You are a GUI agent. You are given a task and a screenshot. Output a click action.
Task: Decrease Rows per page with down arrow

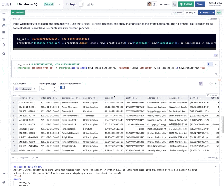(x=54, y=90)
